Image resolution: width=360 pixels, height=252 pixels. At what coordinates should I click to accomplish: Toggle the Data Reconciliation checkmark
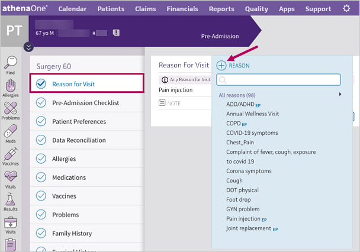41,141
